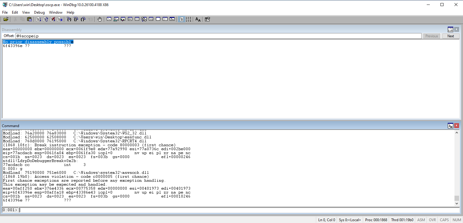Click the Step Into toolbar icon
This screenshot has width=463, height=223.
tap(69, 19)
